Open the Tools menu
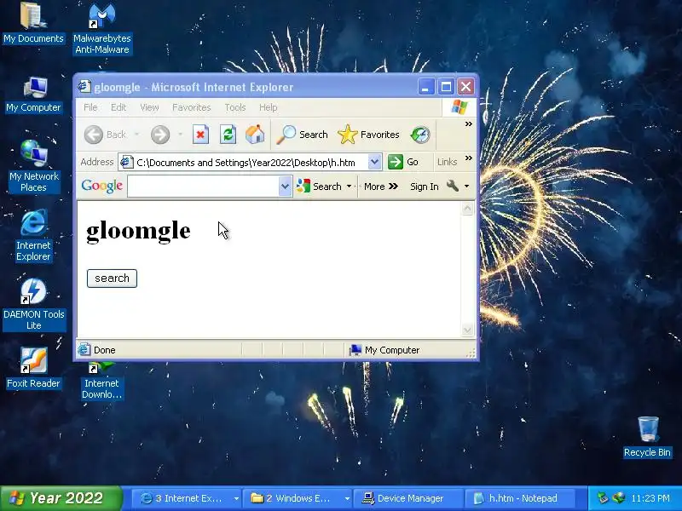Screen dimensions: 682x511 click(235, 107)
